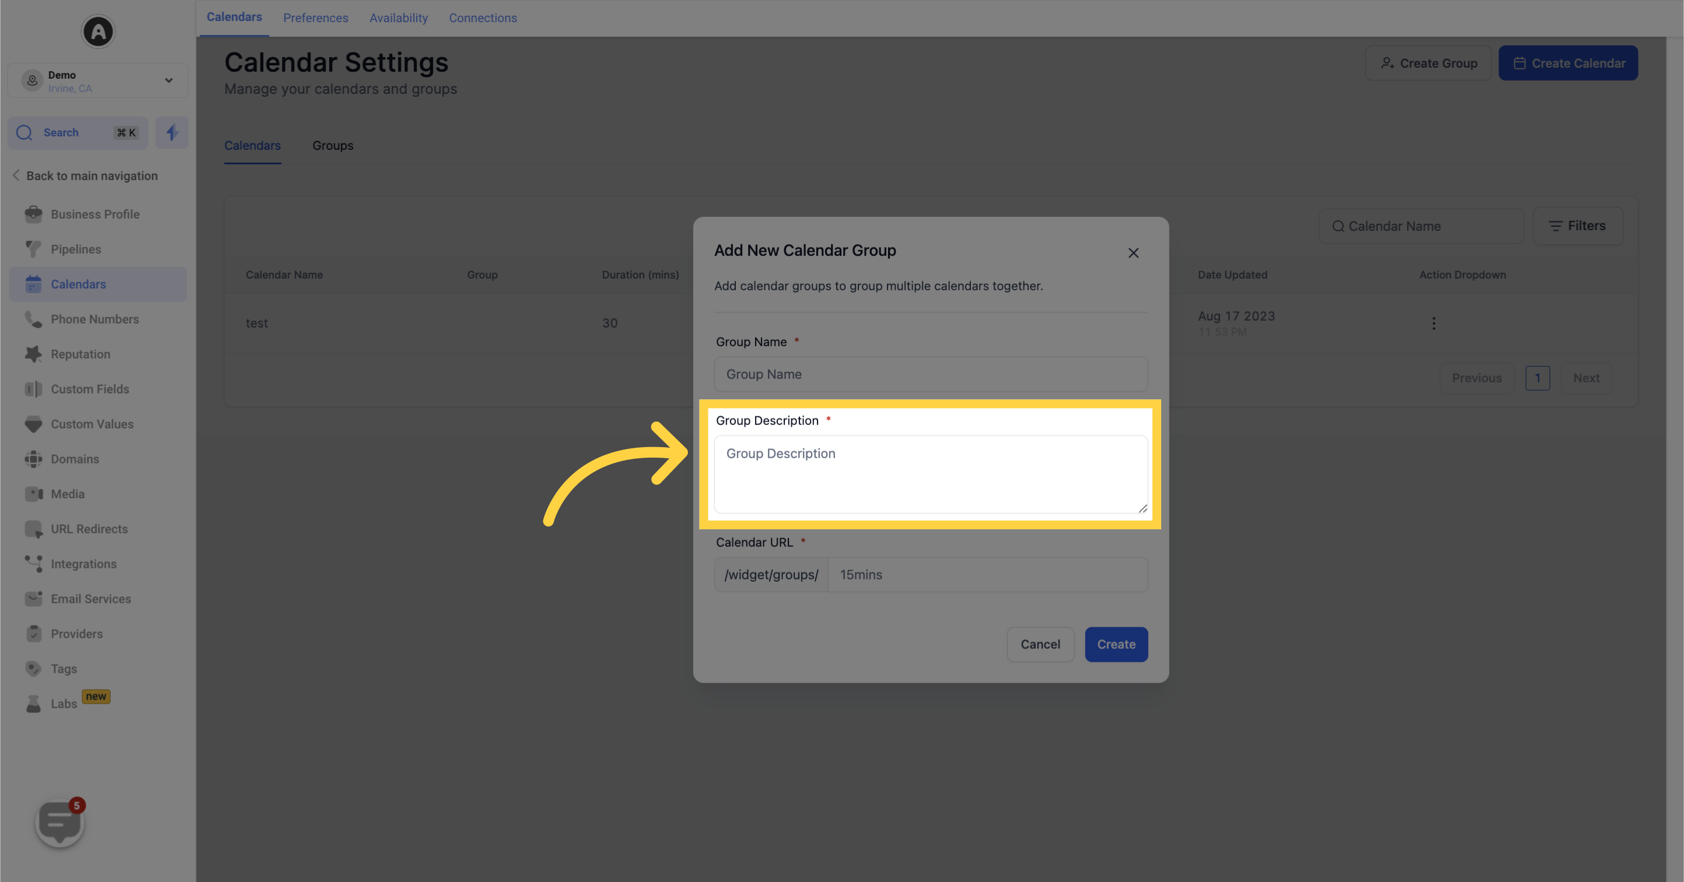Close the Add New Calendar Group modal
The height and width of the screenshot is (882, 1684).
pyautogui.click(x=1134, y=253)
